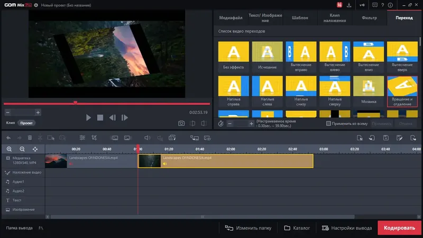This screenshot has height=238, width=423.
Task: Enable the Применить ко всему checkbox
Action: coord(328,123)
